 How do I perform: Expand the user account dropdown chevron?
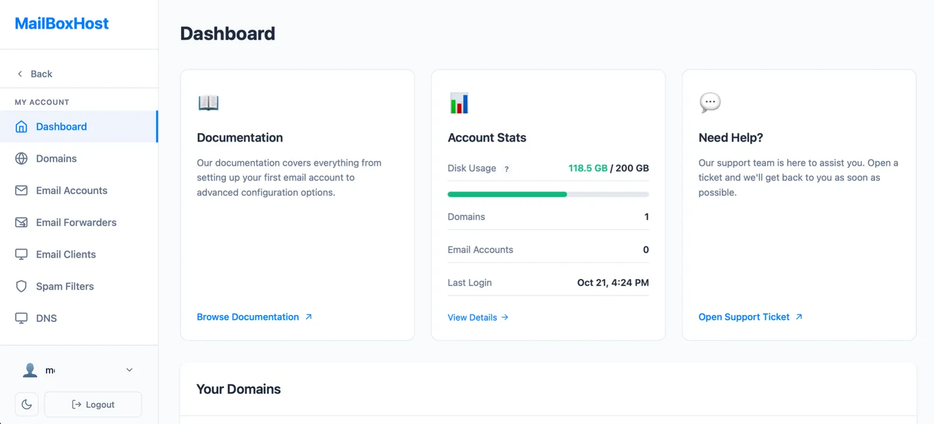point(130,370)
